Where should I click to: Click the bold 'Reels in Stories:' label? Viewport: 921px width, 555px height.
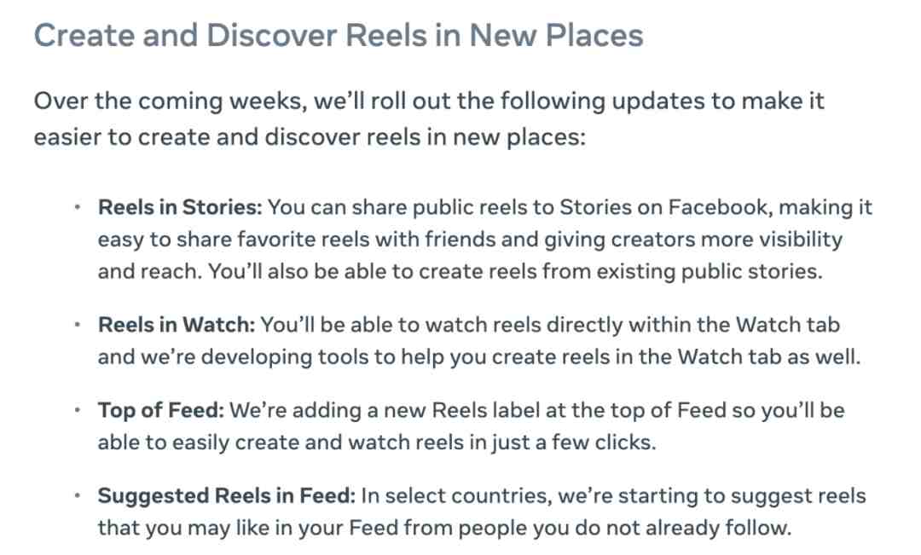180,207
